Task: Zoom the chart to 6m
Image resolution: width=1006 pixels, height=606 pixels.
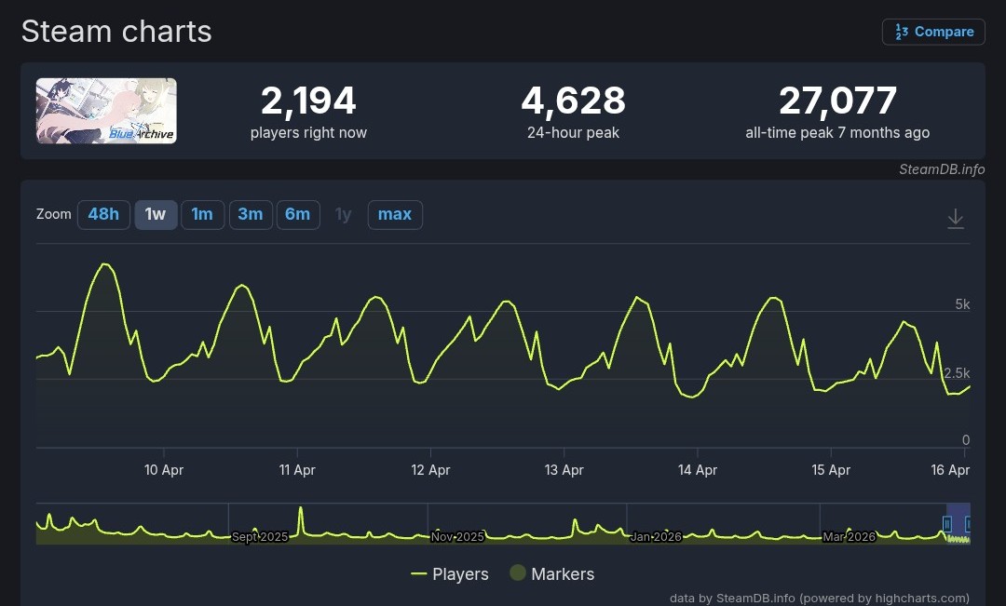Action: (297, 214)
